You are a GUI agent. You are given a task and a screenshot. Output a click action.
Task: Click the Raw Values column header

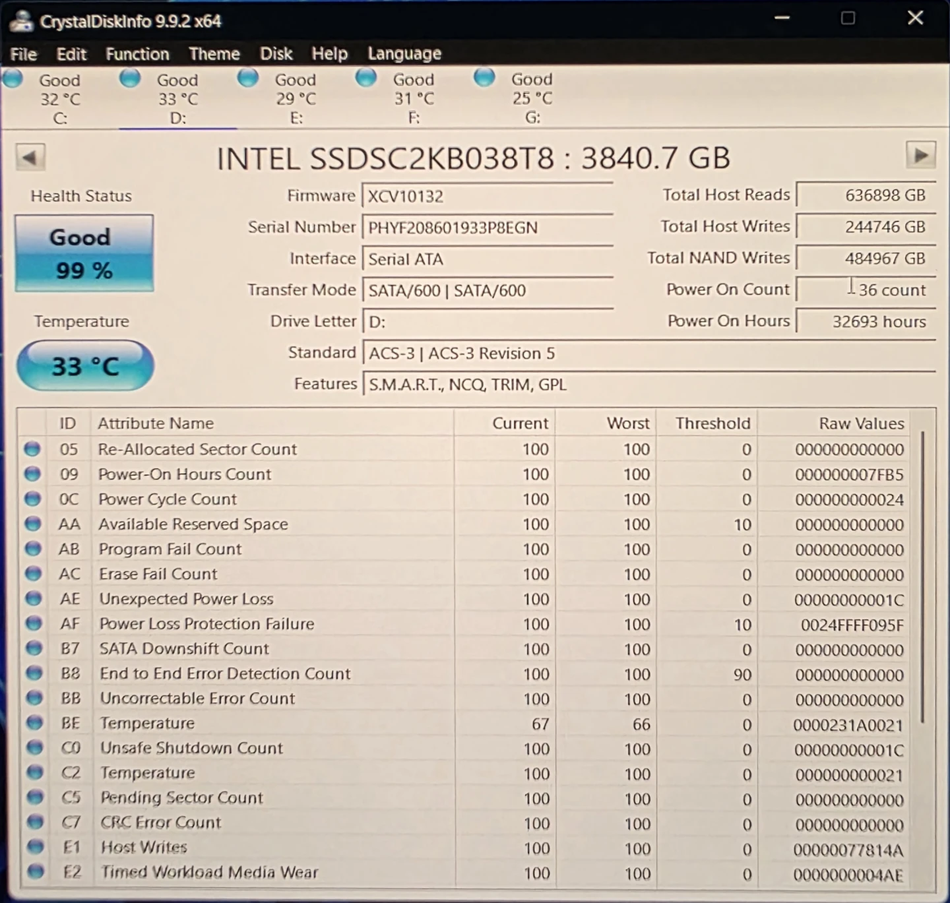coord(833,423)
